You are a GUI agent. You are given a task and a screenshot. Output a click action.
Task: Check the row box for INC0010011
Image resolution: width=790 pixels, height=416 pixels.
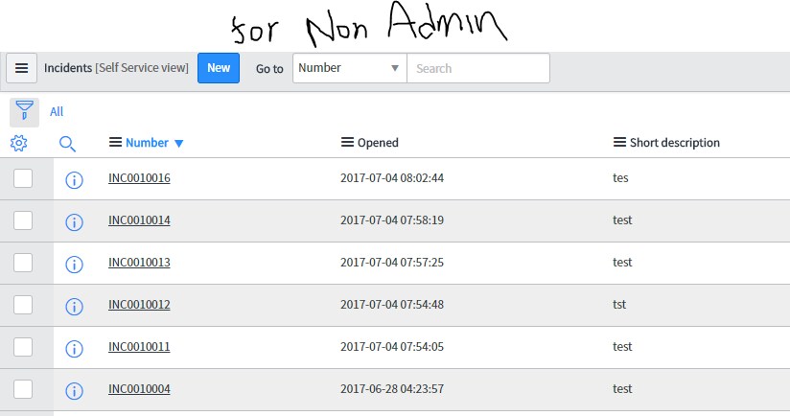[x=23, y=347]
